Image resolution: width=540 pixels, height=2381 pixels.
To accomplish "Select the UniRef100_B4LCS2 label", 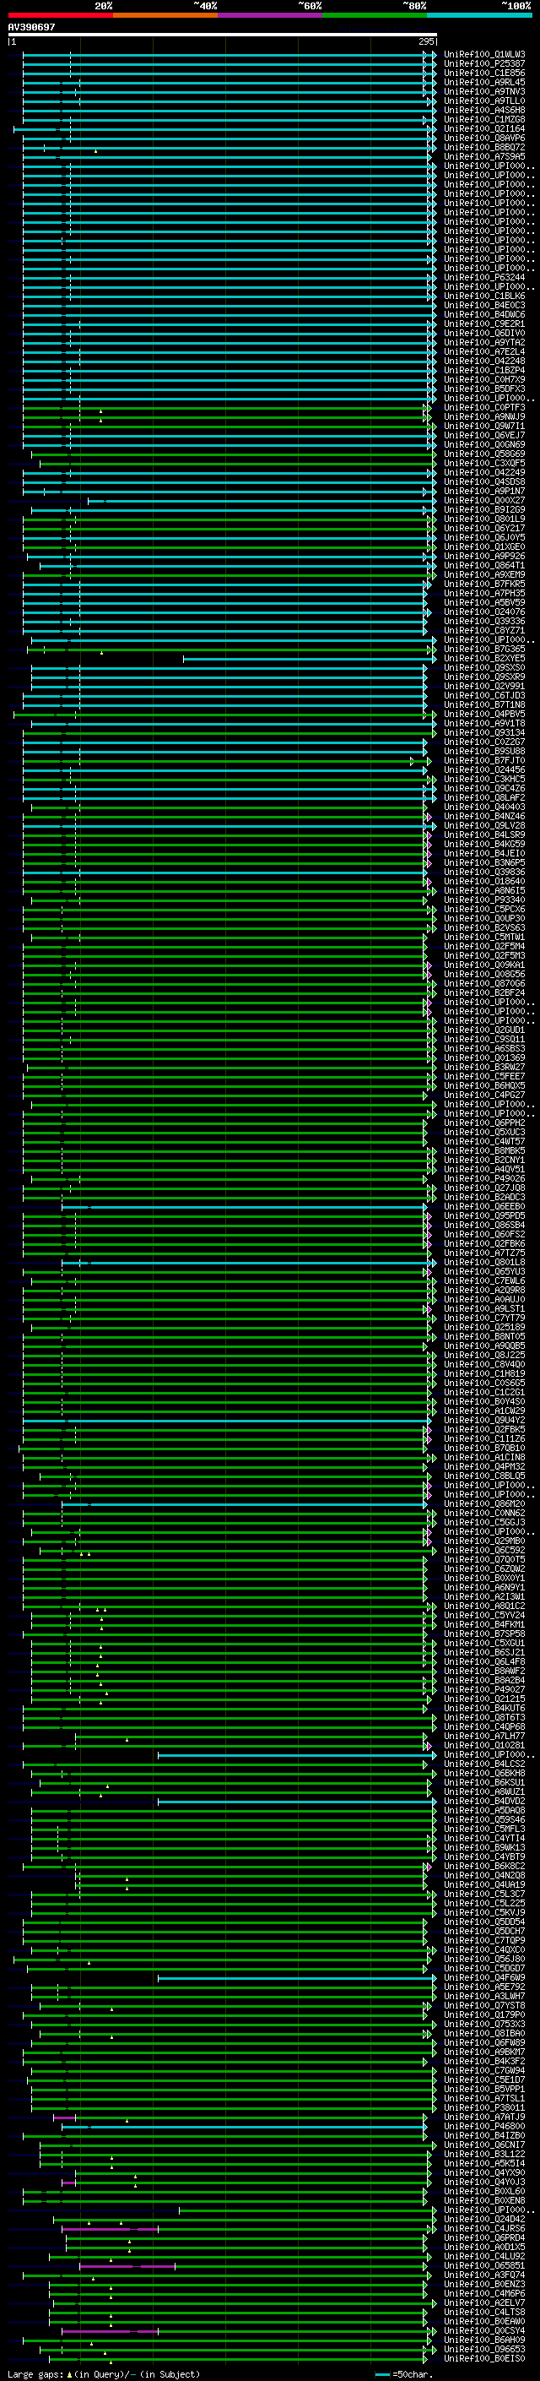I will point(484,1764).
